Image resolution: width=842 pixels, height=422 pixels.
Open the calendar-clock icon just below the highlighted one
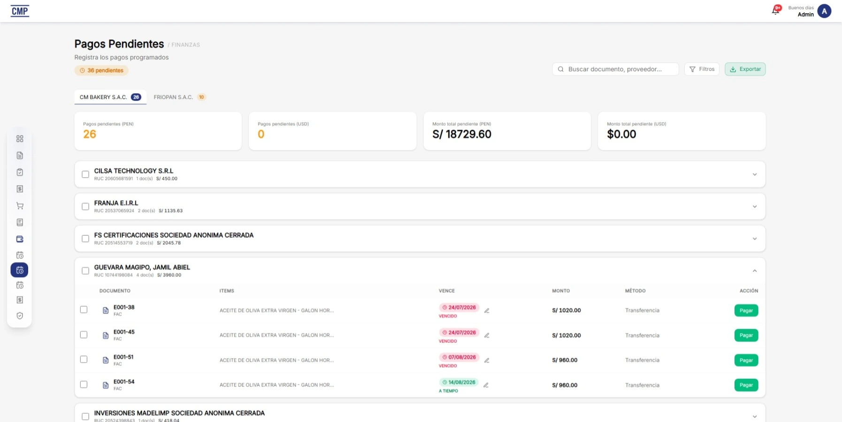click(20, 285)
